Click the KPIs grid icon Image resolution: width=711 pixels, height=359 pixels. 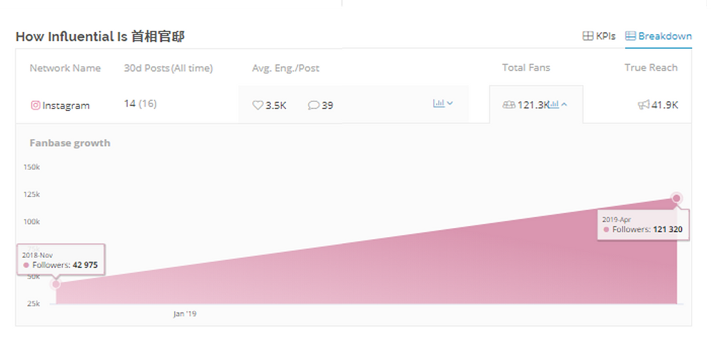pos(587,36)
